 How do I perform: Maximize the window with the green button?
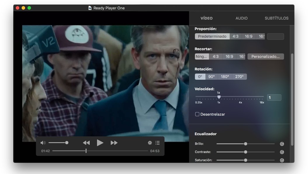(29, 8)
